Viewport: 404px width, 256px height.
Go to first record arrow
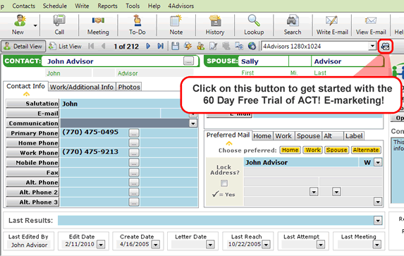point(91,46)
